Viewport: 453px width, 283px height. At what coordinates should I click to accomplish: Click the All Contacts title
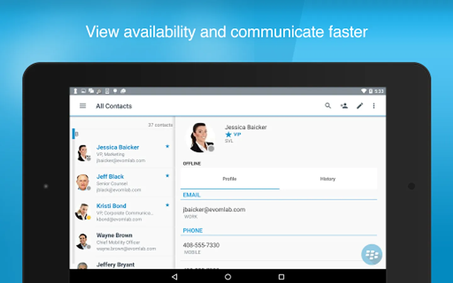(114, 106)
